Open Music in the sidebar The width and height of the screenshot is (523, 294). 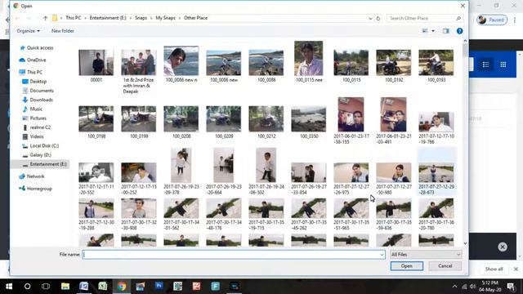click(33, 109)
